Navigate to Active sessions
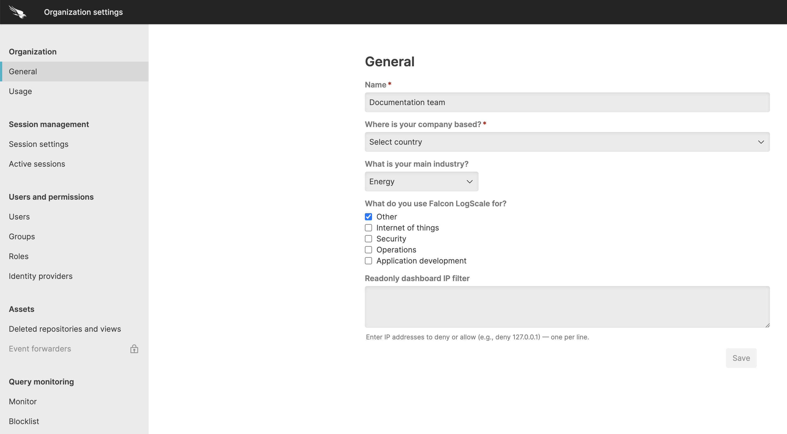 [37, 164]
